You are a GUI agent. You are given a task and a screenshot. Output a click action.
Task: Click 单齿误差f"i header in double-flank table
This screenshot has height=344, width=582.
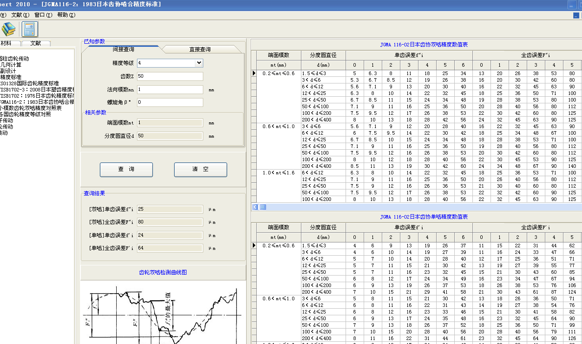409,55
